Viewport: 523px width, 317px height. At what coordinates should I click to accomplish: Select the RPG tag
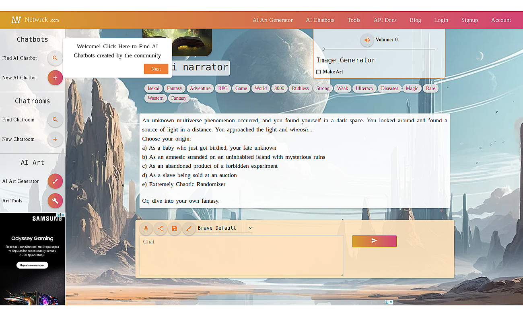pos(223,89)
